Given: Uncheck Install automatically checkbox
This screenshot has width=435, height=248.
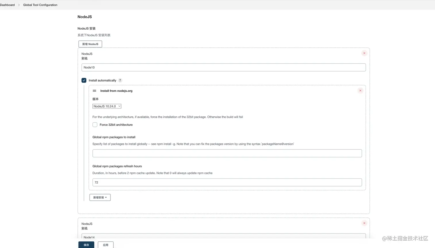Looking at the screenshot, I should [x=84, y=80].
